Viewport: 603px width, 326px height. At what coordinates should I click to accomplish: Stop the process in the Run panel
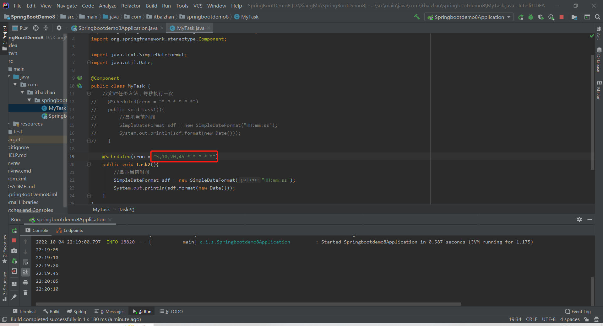point(14,240)
